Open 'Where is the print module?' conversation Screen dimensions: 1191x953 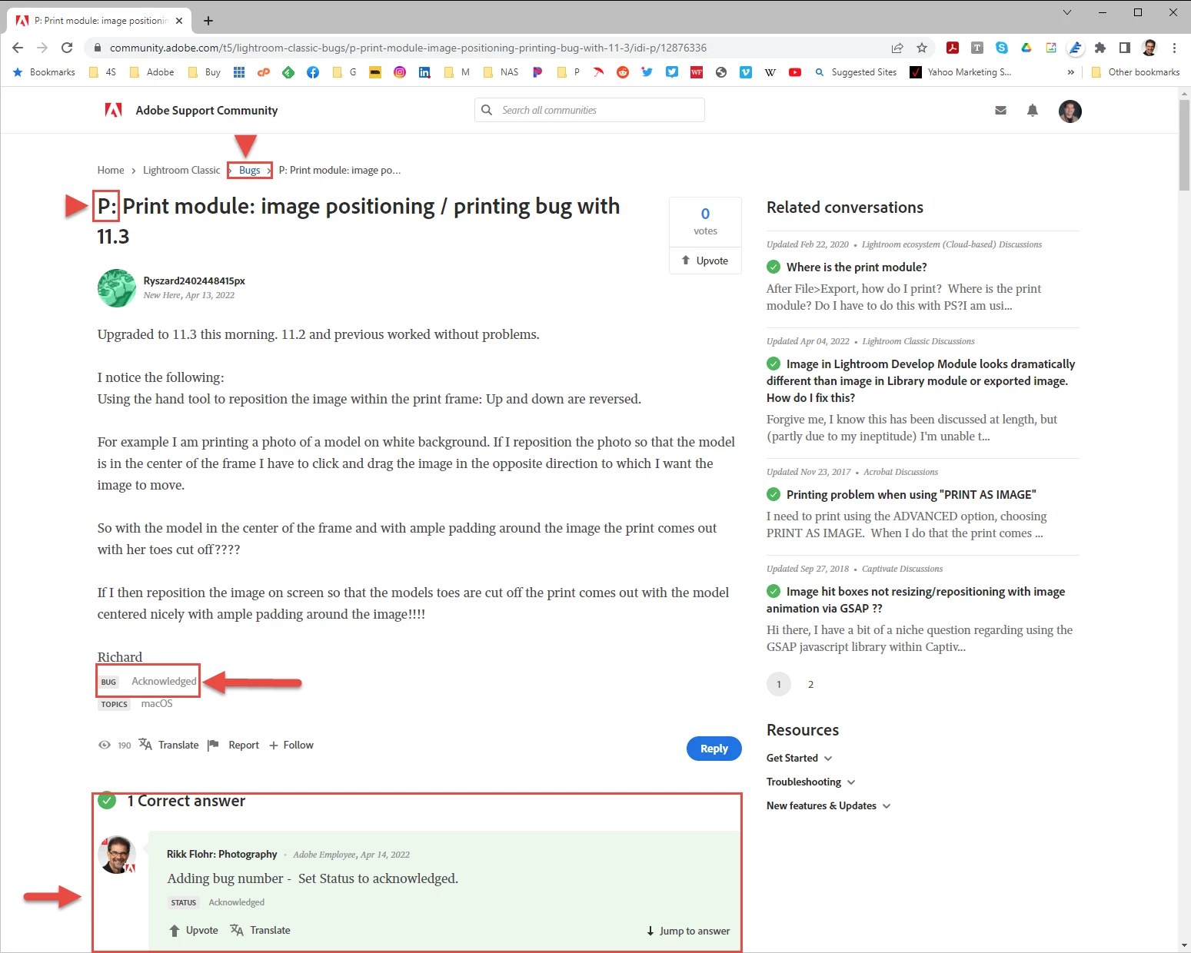857,267
